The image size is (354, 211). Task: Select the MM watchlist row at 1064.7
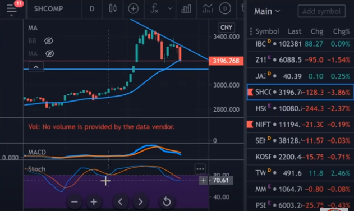tap(300, 189)
